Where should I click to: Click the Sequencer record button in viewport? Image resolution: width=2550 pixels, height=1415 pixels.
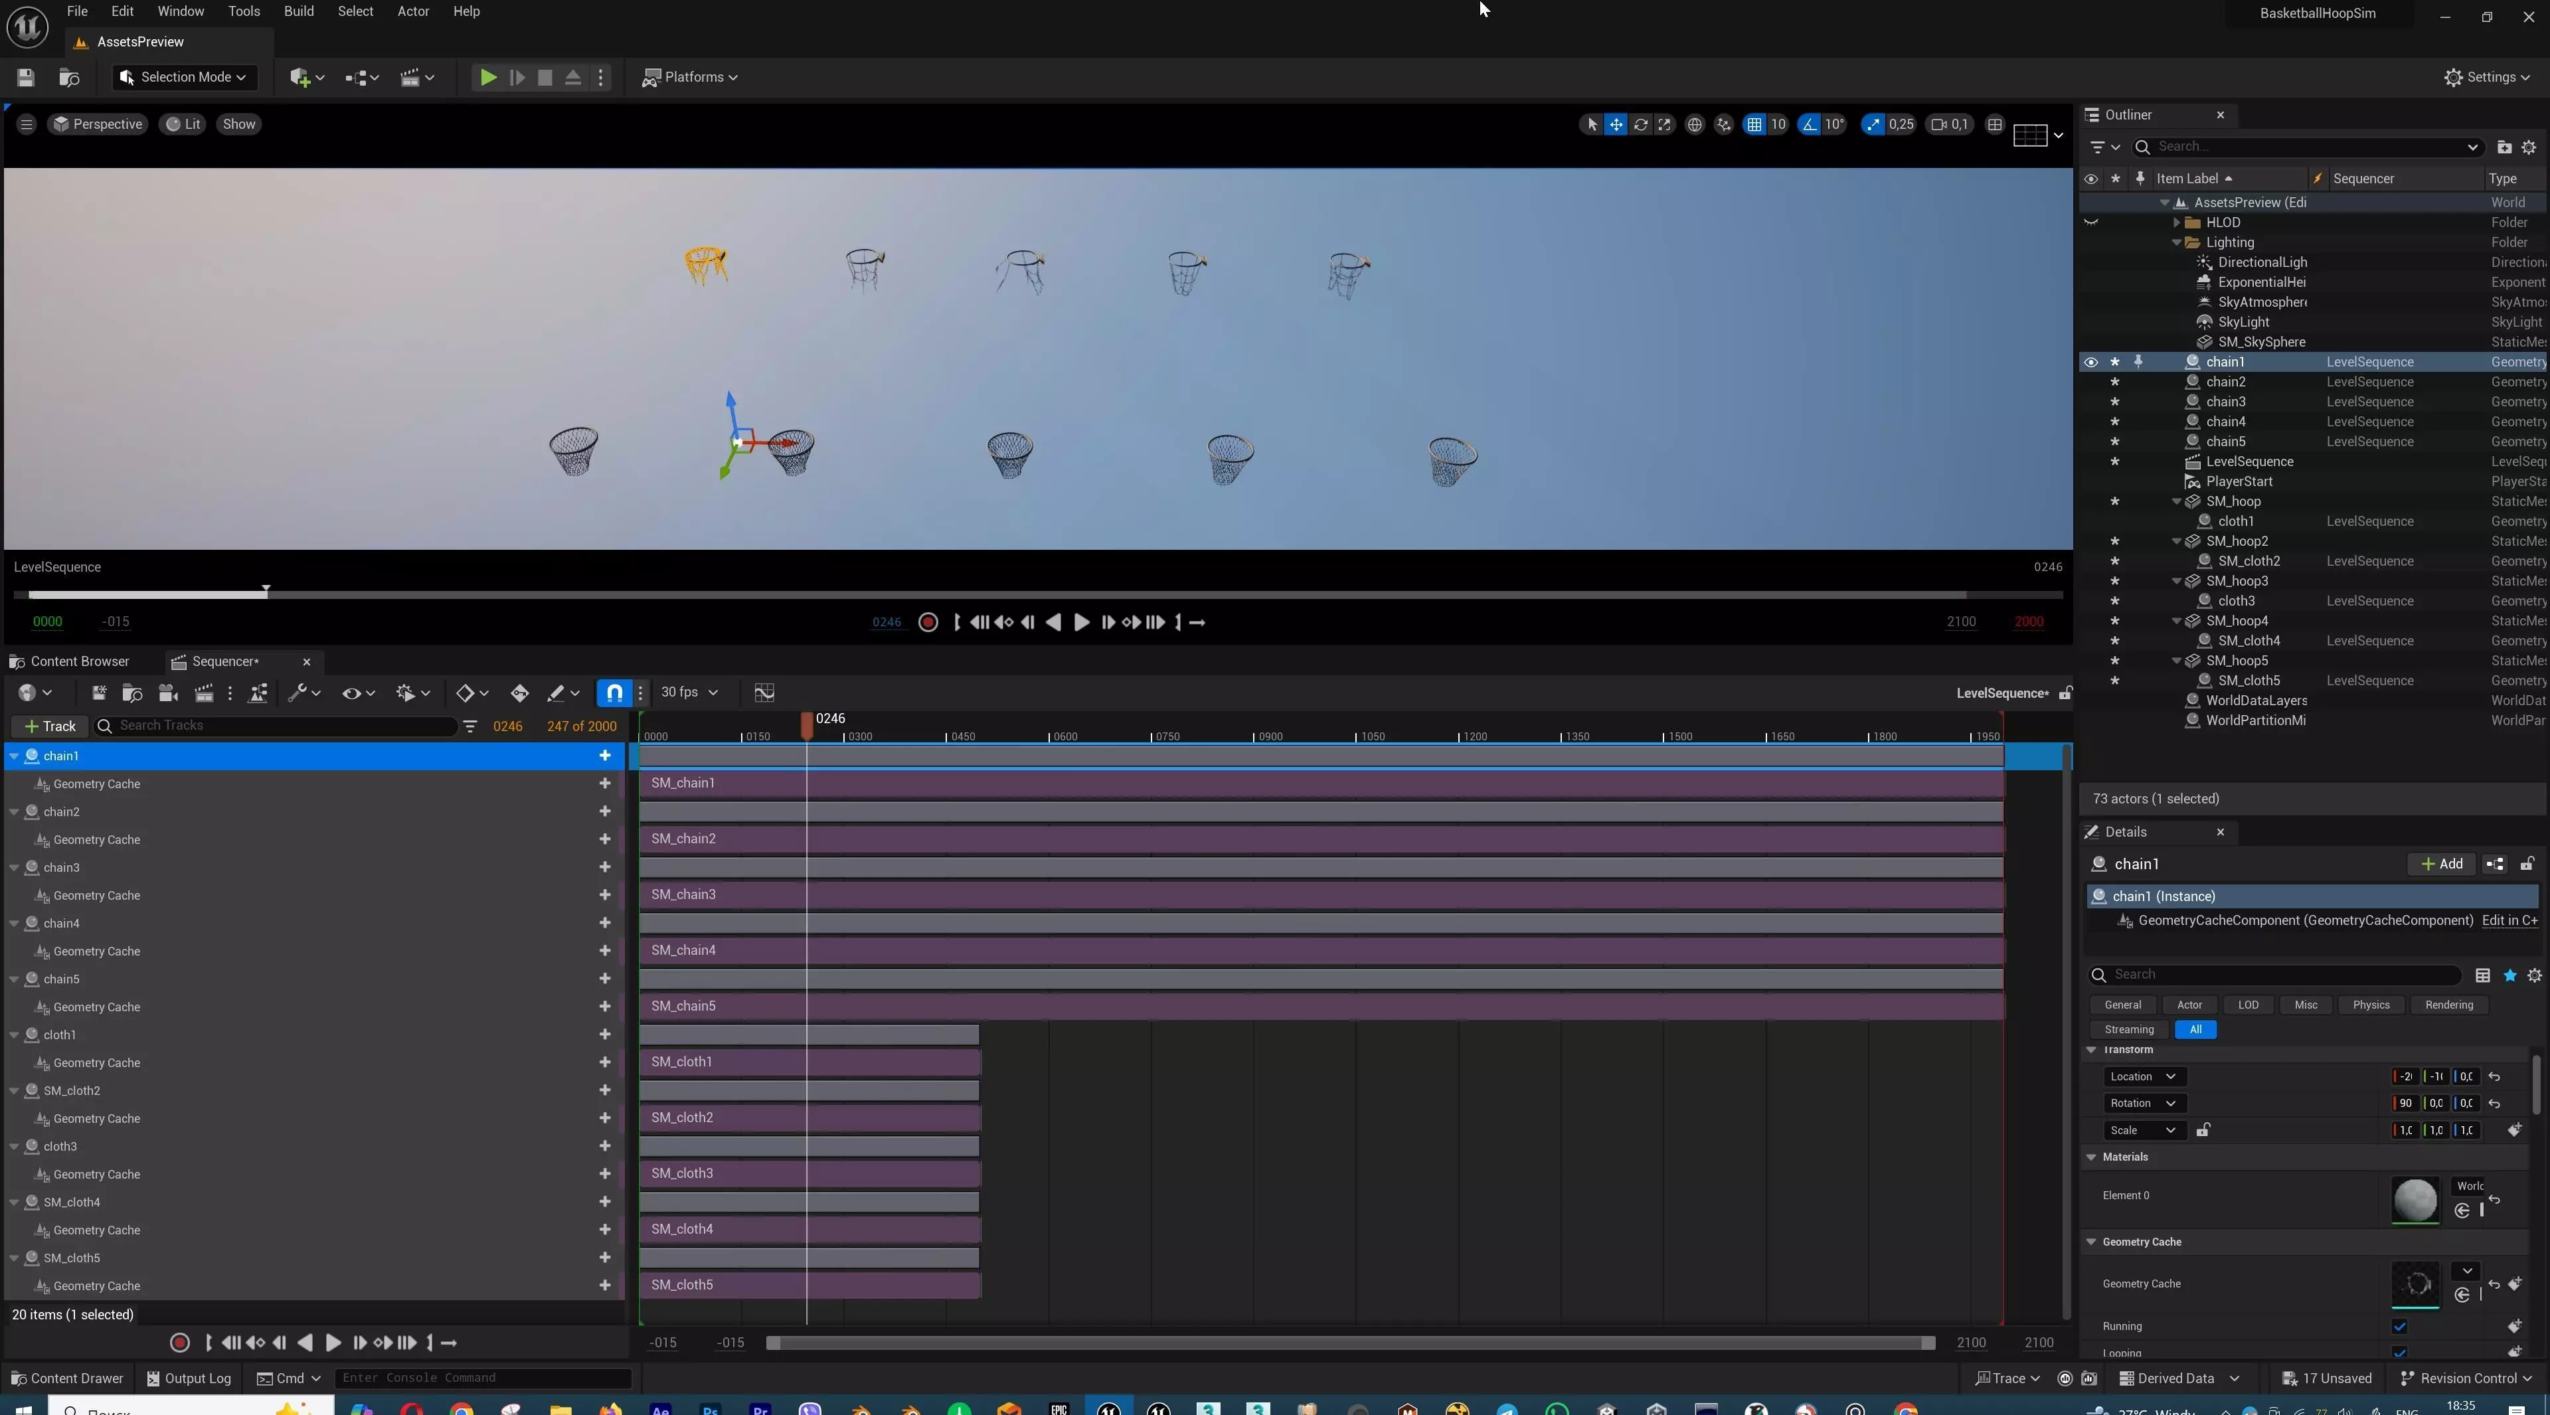coord(928,622)
